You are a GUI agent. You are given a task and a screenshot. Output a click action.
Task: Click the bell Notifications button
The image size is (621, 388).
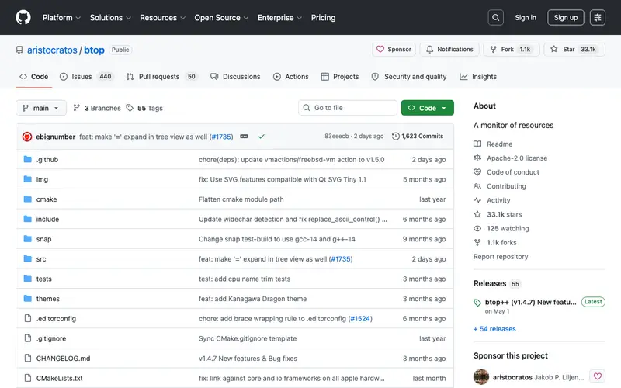449,50
